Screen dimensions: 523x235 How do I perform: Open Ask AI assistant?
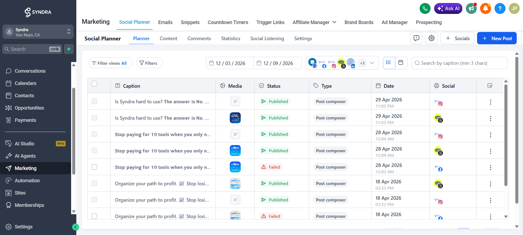[448, 8]
